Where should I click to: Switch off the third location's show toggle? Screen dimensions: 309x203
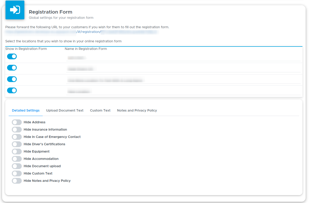pyautogui.click(x=12, y=79)
